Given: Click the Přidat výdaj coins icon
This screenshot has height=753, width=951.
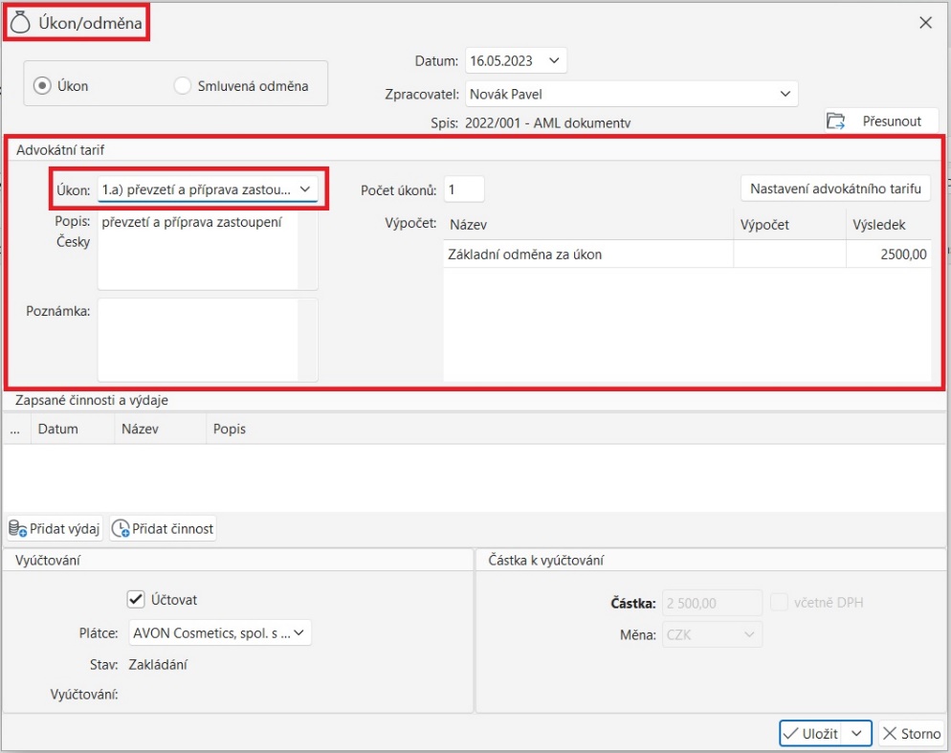Looking at the screenshot, I should [17, 529].
